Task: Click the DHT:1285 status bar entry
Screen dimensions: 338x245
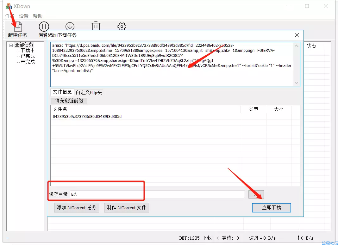Action: pyautogui.click(x=190, y=238)
